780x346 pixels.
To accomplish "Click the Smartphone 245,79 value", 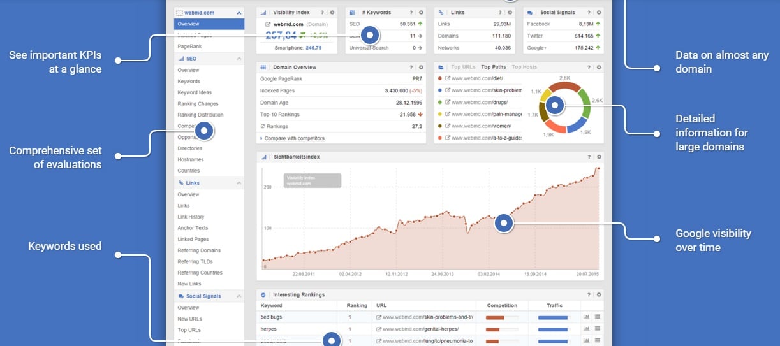I will (x=314, y=48).
